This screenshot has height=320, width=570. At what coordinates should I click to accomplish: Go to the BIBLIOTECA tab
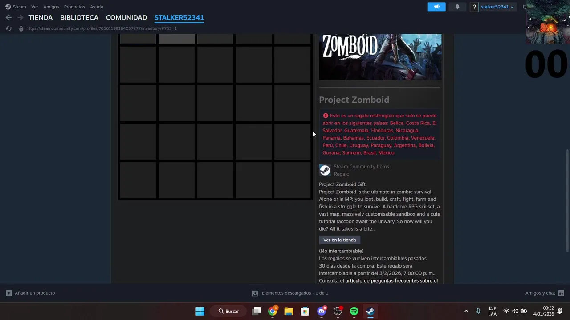coord(79,18)
